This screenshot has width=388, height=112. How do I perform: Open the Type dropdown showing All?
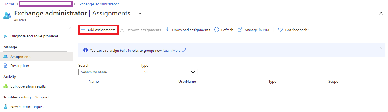pos(169,72)
